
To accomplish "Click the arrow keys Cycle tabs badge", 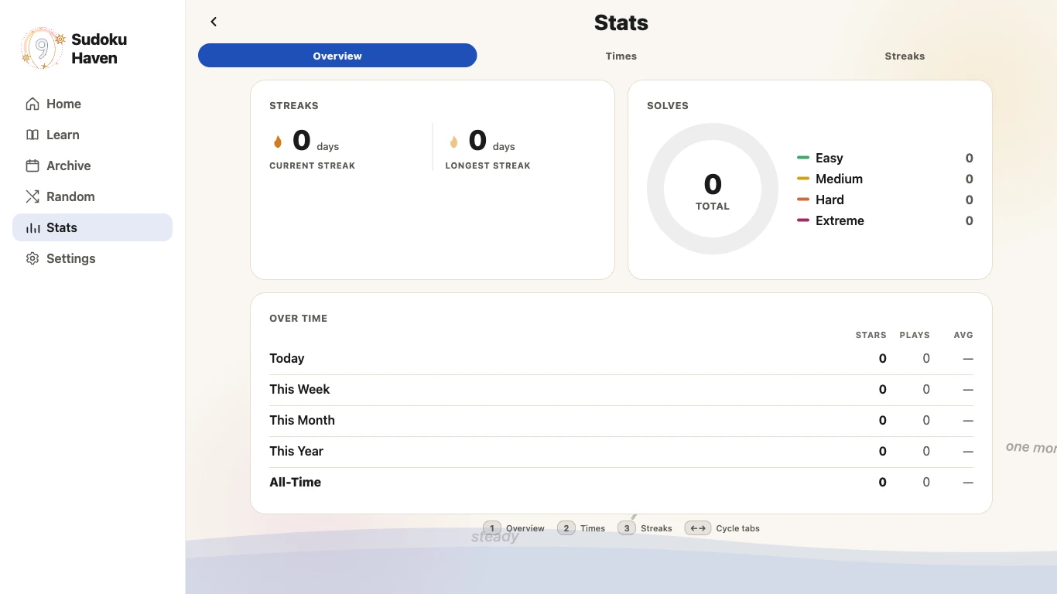I will (x=698, y=528).
